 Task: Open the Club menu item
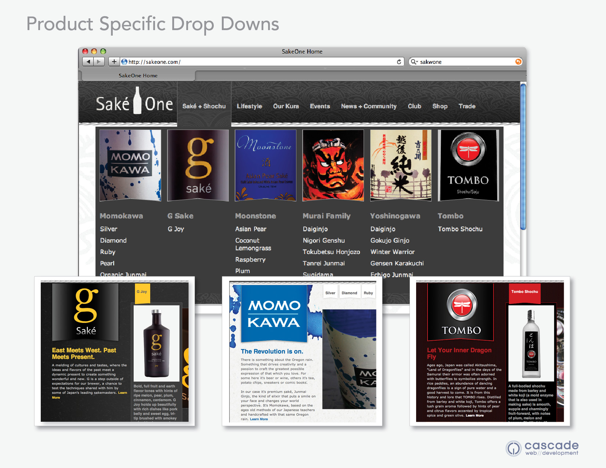(x=414, y=106)
